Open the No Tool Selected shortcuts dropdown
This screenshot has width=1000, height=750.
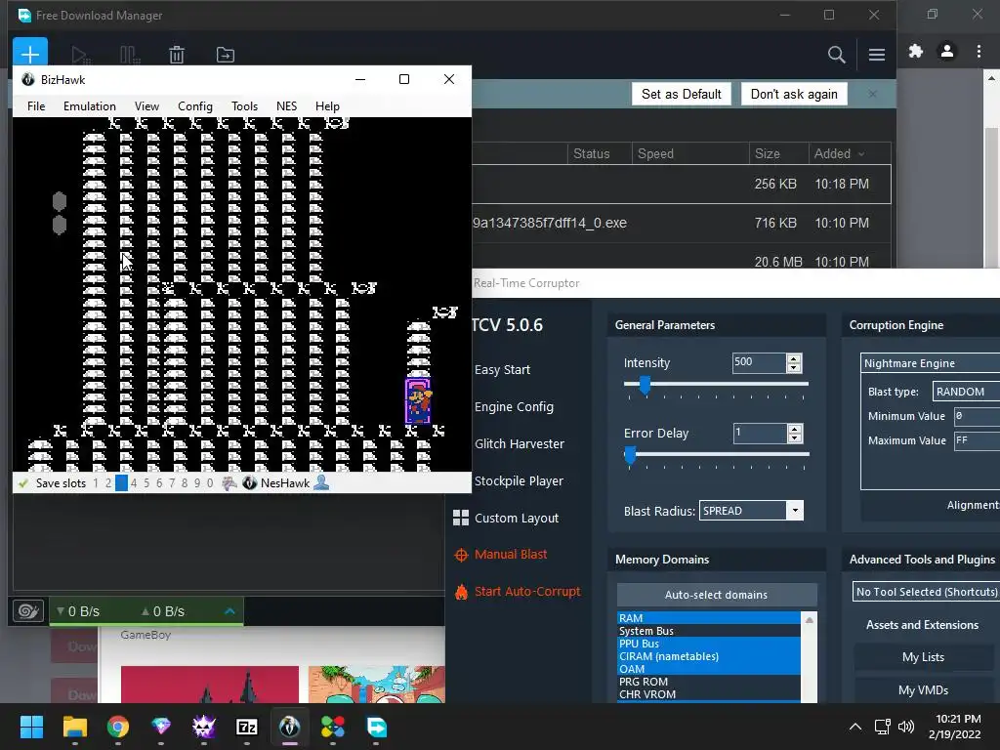coord(926,592)
